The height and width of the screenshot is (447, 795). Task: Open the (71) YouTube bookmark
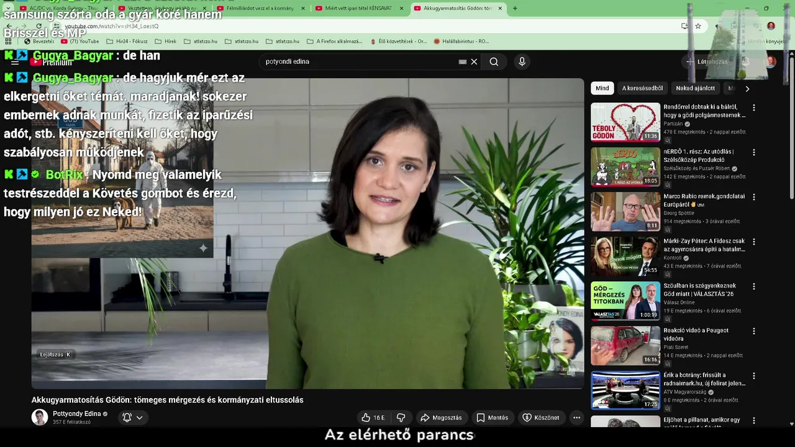[79, 41]
